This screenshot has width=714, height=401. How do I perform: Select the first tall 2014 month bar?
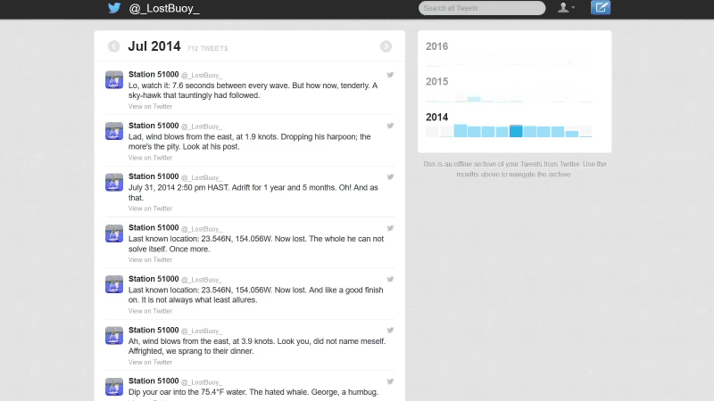tap(461, 130)
